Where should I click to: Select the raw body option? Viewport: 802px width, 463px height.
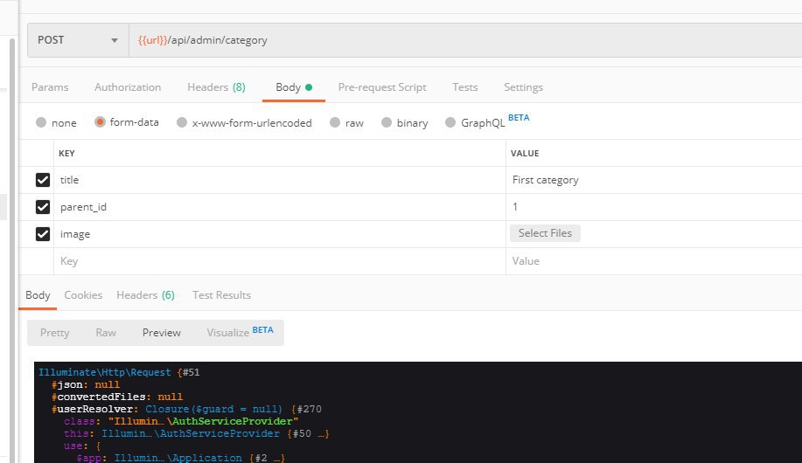tap(335, 122)
